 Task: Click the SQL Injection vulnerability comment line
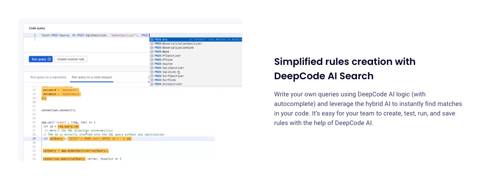pyautogui.click(x=79, y=130)
